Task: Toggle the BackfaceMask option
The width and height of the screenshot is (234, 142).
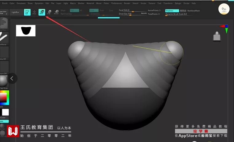Action: click(x=193, y=11)
